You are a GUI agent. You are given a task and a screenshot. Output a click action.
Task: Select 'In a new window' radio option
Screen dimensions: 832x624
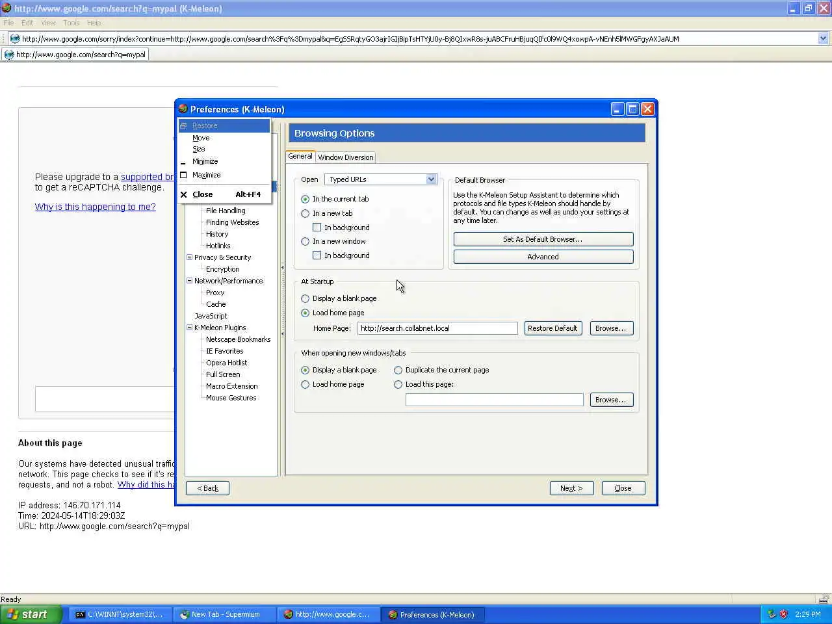pos(305,241)
